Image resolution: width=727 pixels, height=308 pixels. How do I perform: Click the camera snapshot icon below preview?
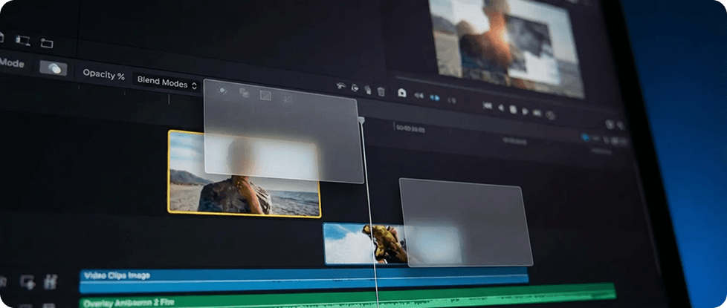tap(401, 93)
